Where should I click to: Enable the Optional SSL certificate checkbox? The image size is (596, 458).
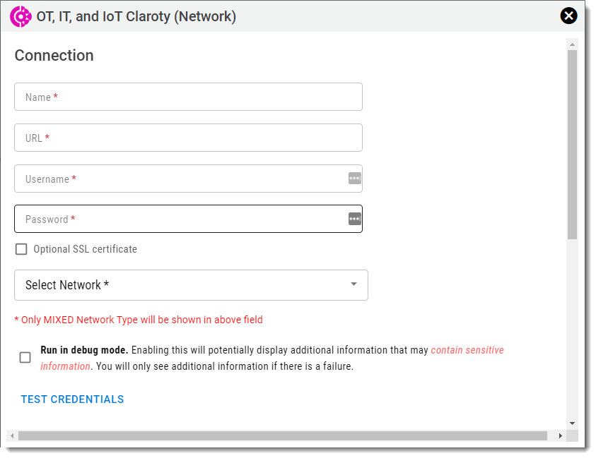coord(21,249)
